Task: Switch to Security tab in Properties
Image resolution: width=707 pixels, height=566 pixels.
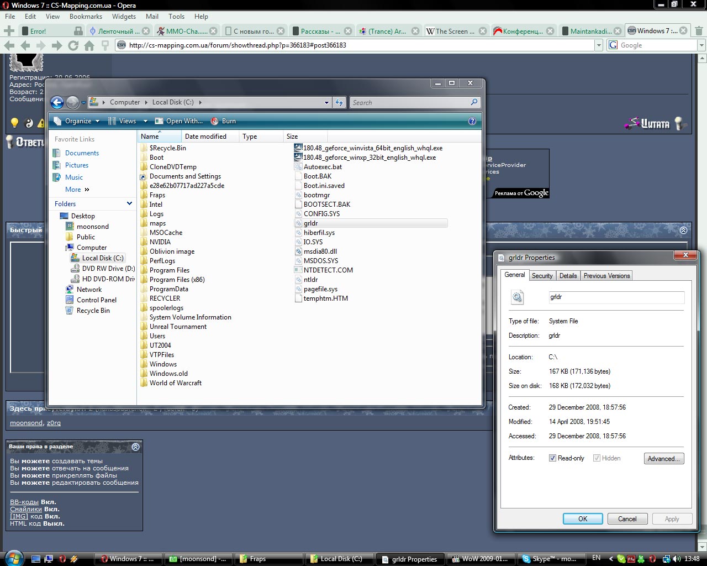Action: [x=542, y=276]
